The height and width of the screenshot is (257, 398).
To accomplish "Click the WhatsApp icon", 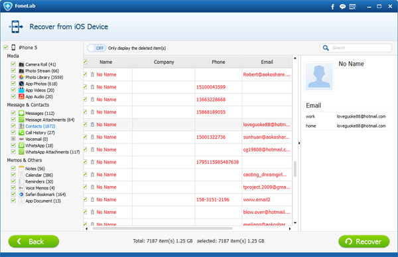I will tap(21, 145).
